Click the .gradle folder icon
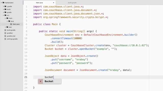 point(5,6)
